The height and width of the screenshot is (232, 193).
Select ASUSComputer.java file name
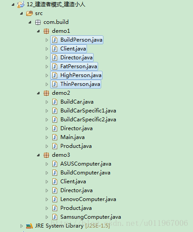point(86,164)
